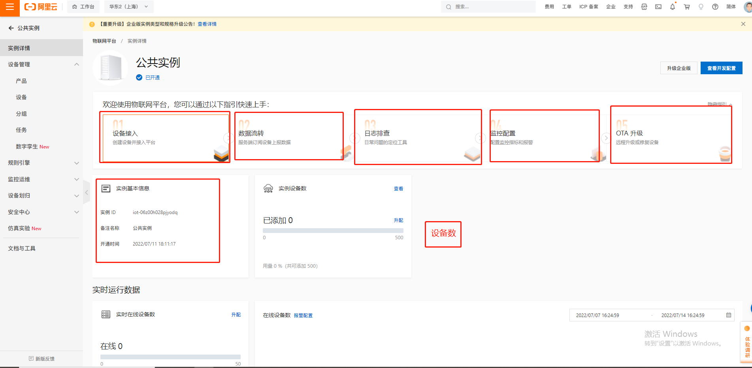This screenshot has width=752, height=368.
Task: Open 设备 in sidebar
Action: tap(21, 97)
